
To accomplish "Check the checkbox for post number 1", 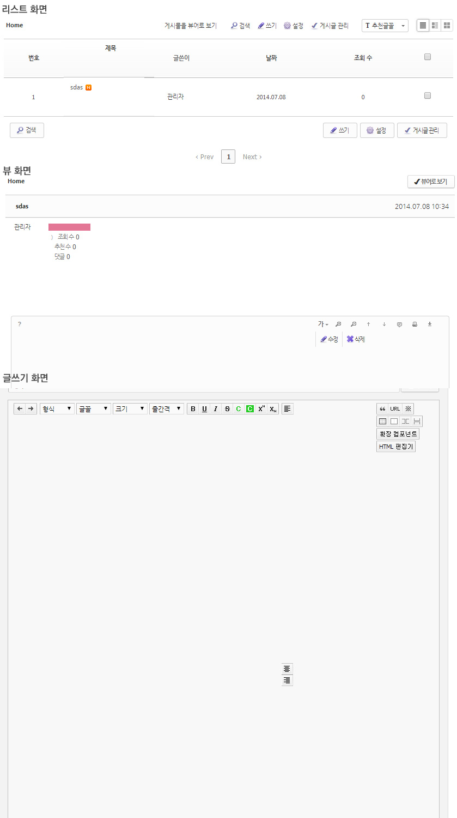I will pos(428,95).
